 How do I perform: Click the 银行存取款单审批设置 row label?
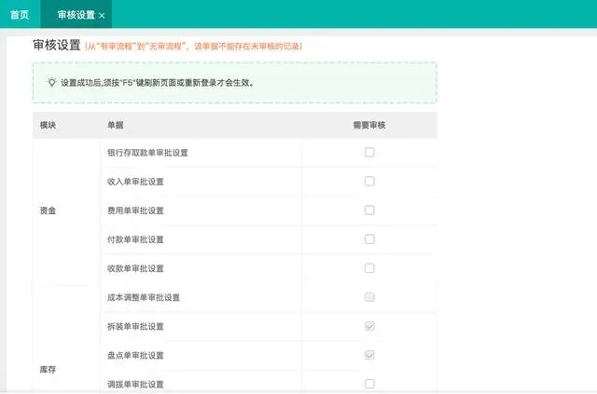coord(147,153)
